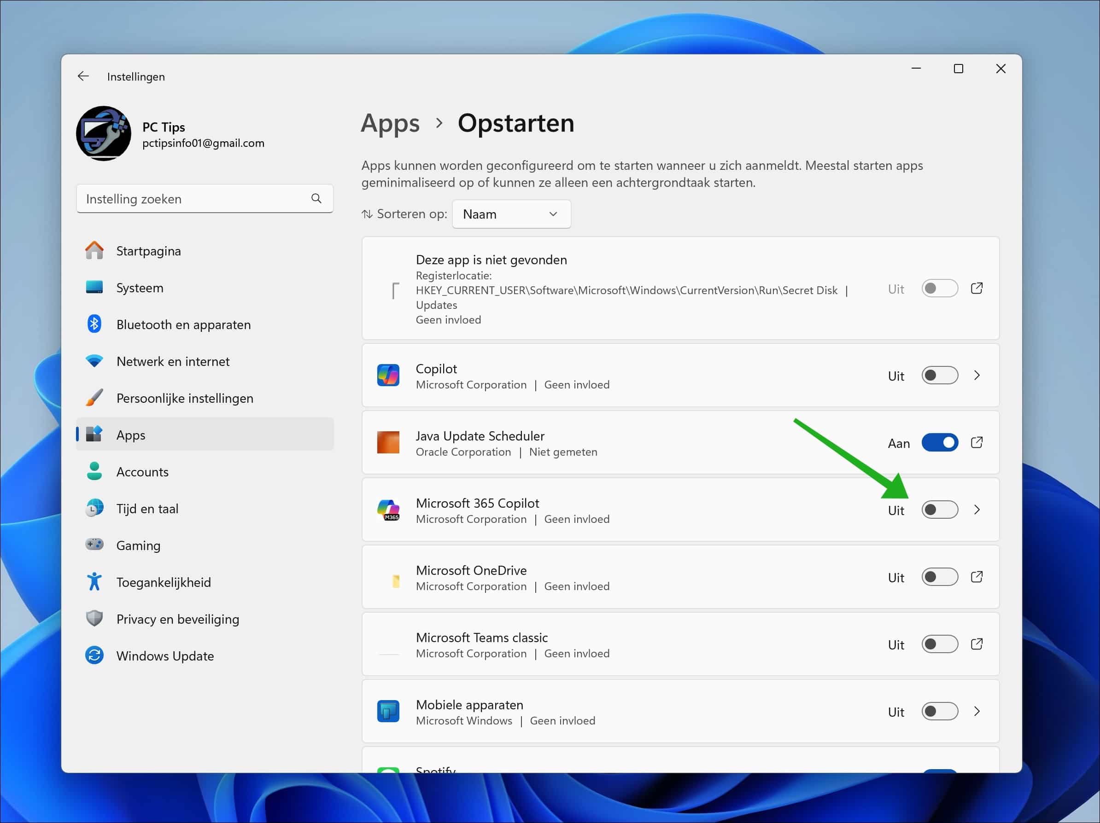The image size is (1100, 823).
Task: Click the Mobiele apparaten app icon
Action: coord(388,711)
